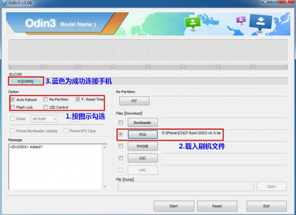The height and width of the screenshot is (215, 296).
Task: Tick the checkbox beside Bootloader button
Action: pyautogui.click(x=120, y=123)
